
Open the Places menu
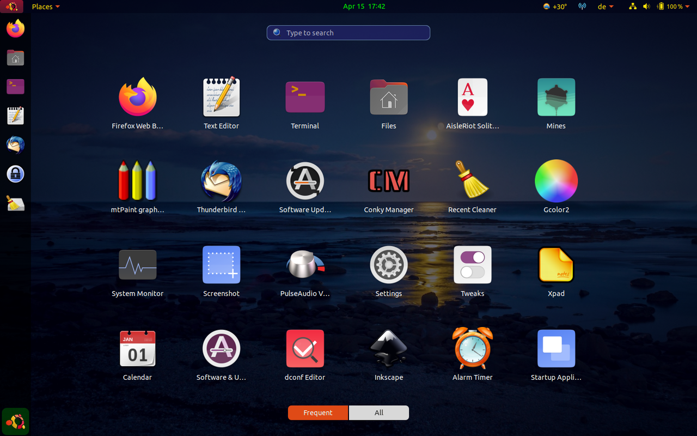pyautogui.click(x=45, y=7)
